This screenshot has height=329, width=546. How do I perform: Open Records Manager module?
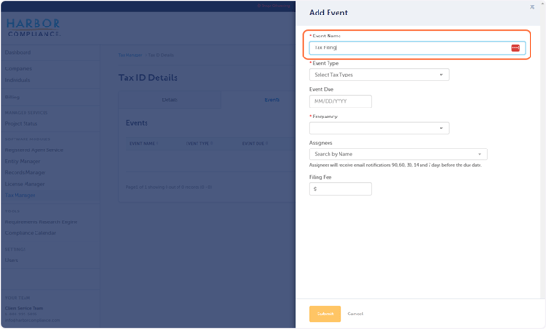(25, 172)
